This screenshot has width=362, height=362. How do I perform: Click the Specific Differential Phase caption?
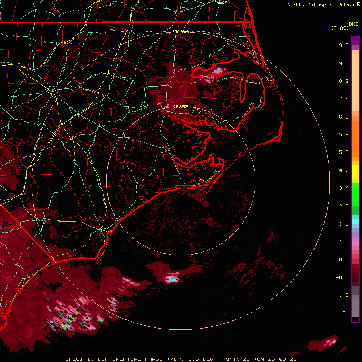coord(181,359)
